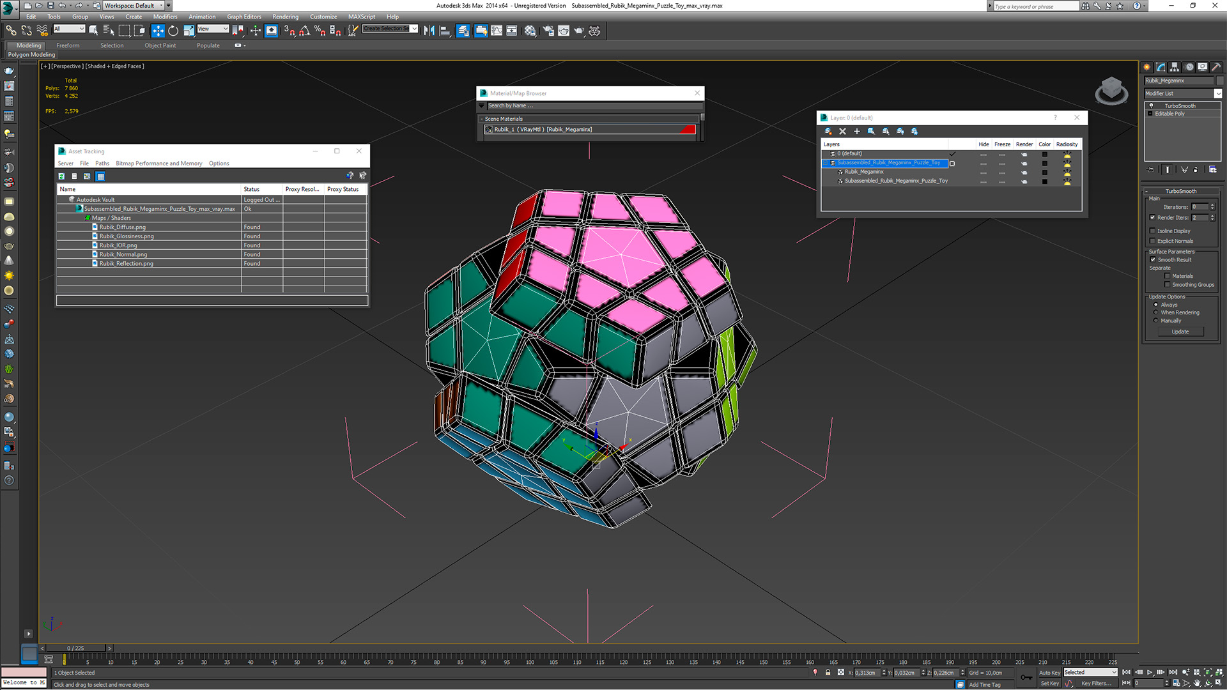1227x690 pixels.
Task: Click the Rubik_Megaminx object color swatch
Action: pyautogui.click(x=1220, y=81)
